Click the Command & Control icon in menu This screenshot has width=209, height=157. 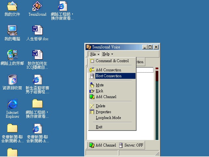click(92, 61)
